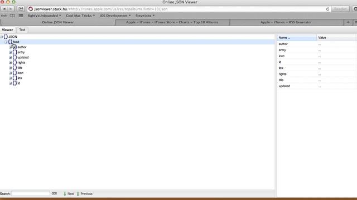The height and width of the screenshot is (200, 357).
Task: Focus the Search input field
Action: pyautogui.click(x=31, y=193)
